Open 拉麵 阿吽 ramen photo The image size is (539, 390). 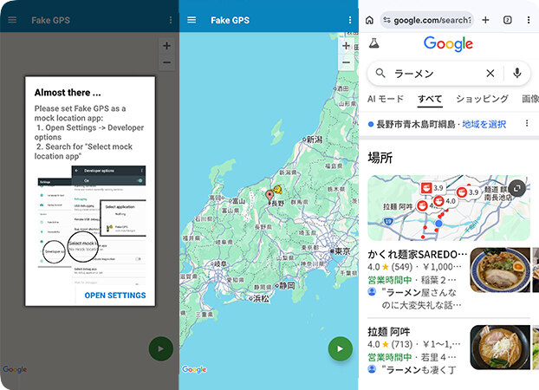pos(500,347)
